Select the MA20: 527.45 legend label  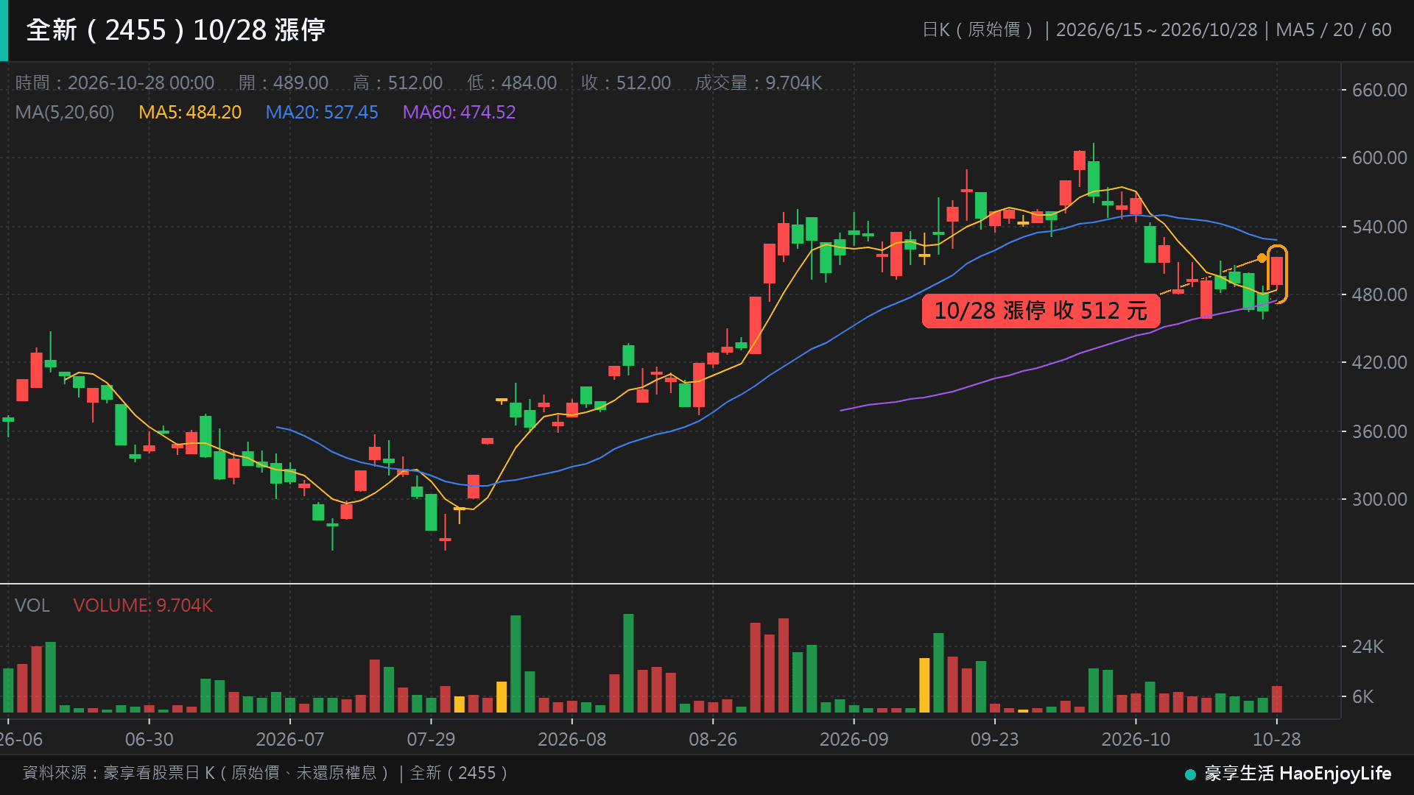tap(322, 112)
